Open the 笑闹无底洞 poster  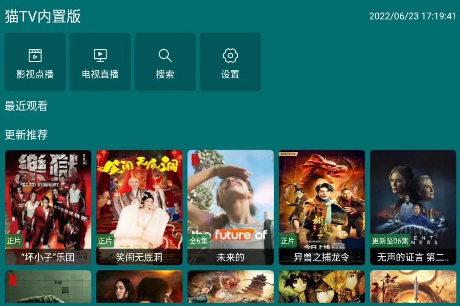point(139,208)
